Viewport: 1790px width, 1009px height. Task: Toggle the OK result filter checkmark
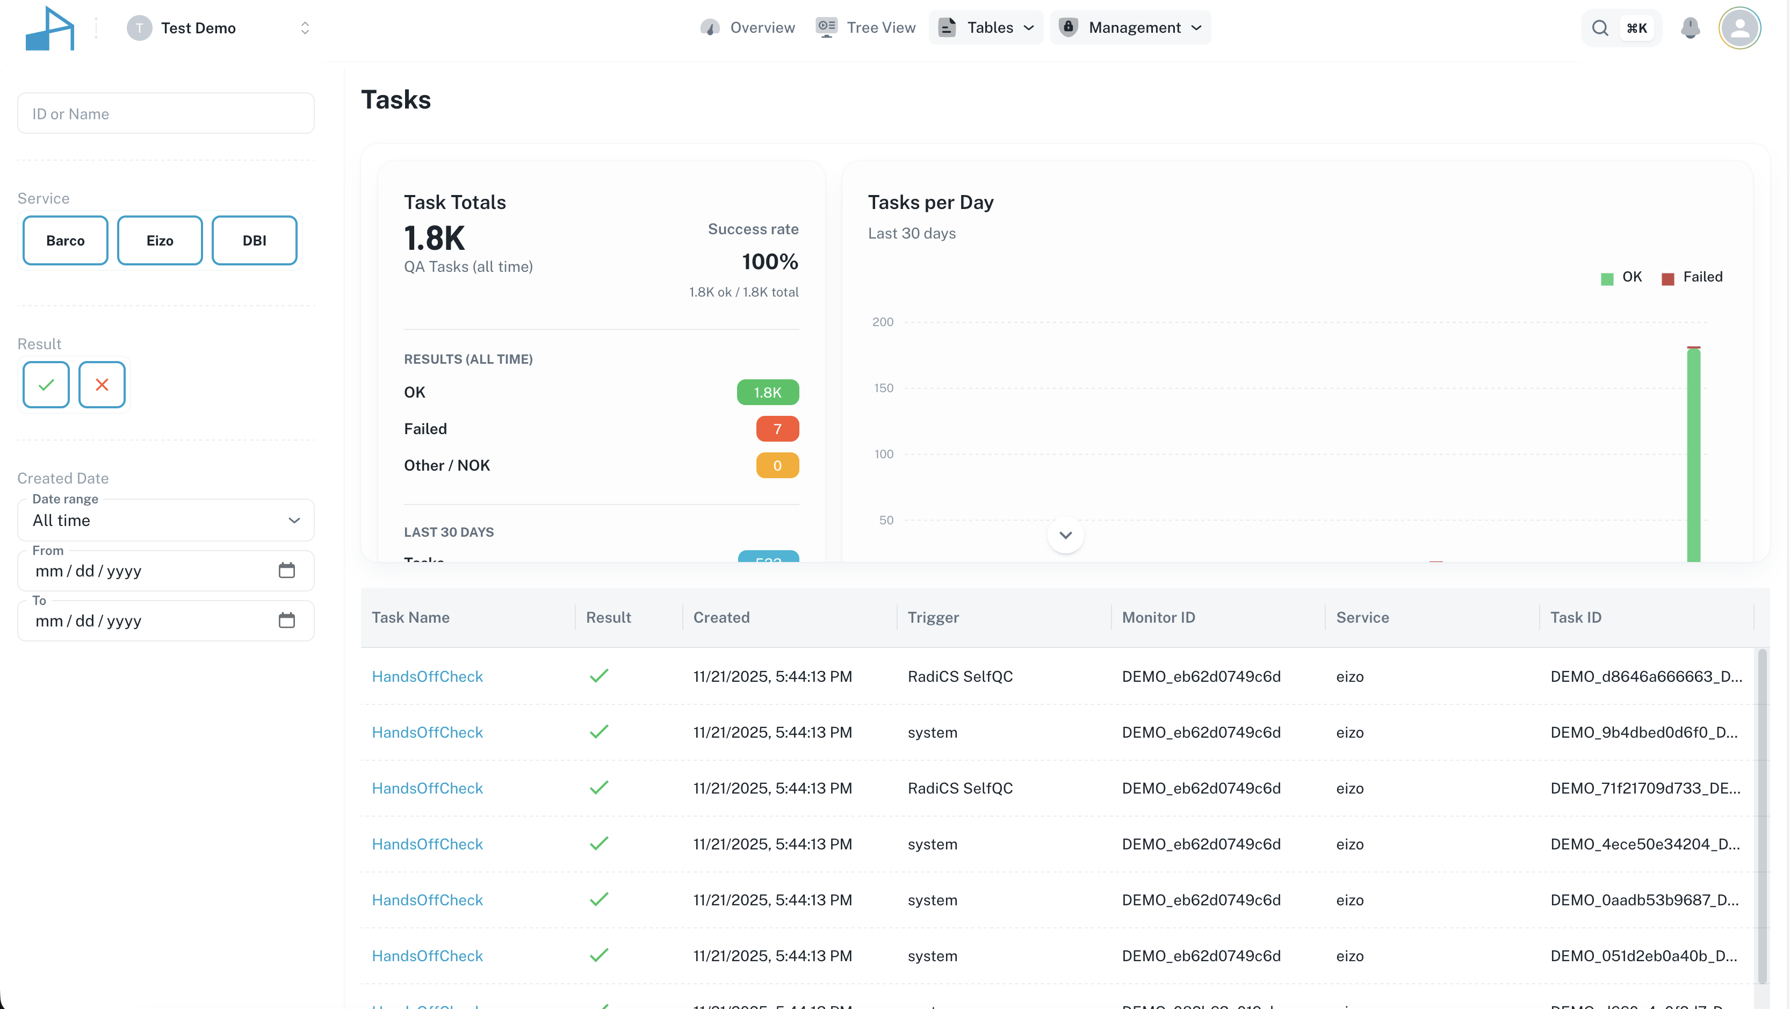click(46, 384)
